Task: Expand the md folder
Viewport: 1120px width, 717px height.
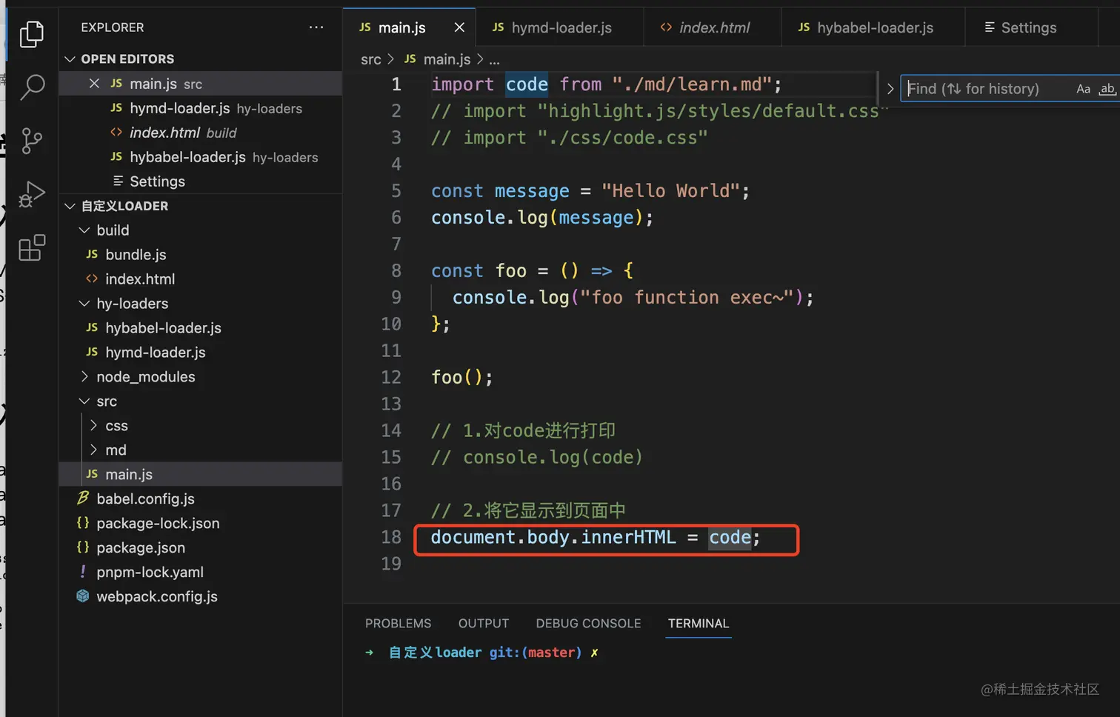Action: tap(93, 450)
